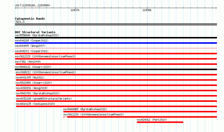Screen dimensions: 224x132
Task: Click the right arrowhead of the ruler
Action: pos(216,8)
